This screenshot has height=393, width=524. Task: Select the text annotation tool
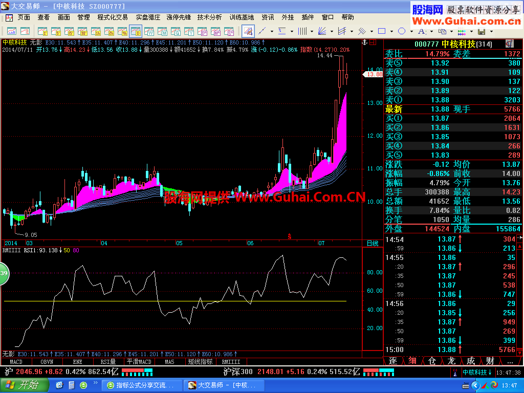coord(422,31)
